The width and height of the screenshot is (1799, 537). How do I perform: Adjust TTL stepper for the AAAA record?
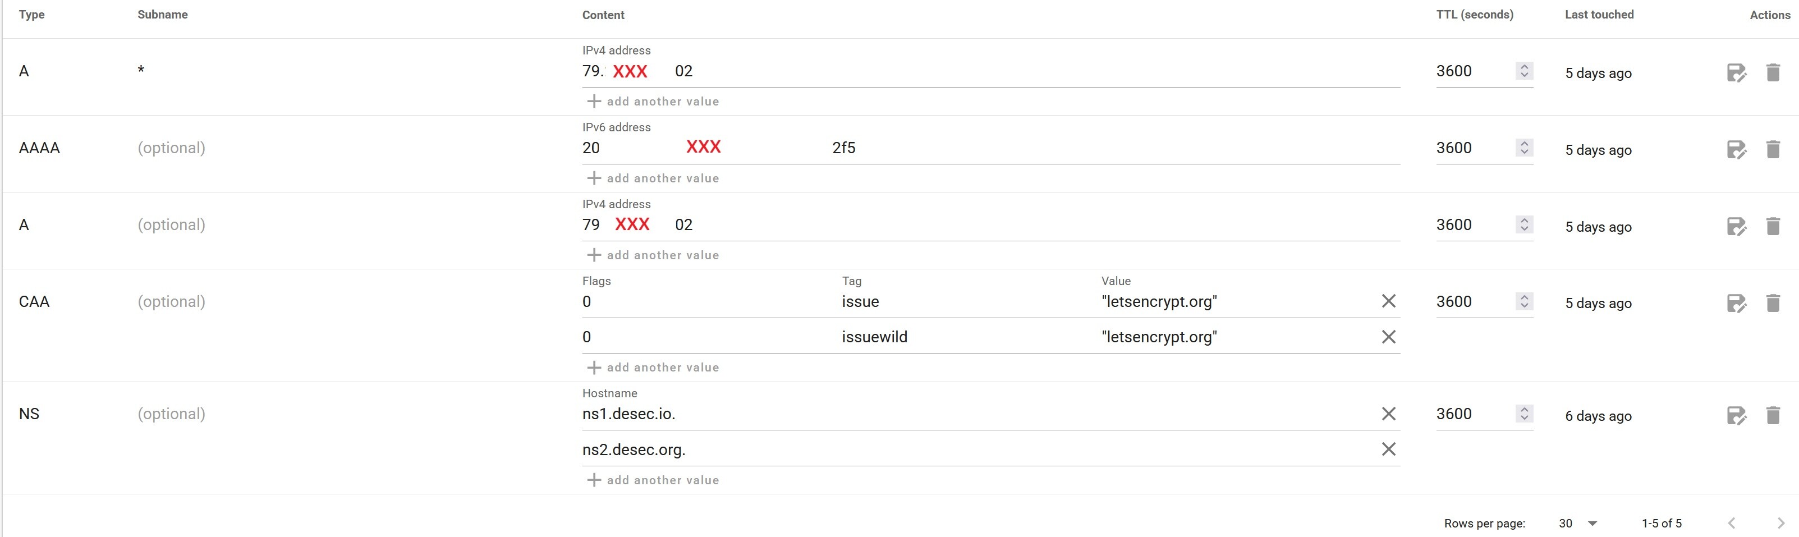point(1524,148)
